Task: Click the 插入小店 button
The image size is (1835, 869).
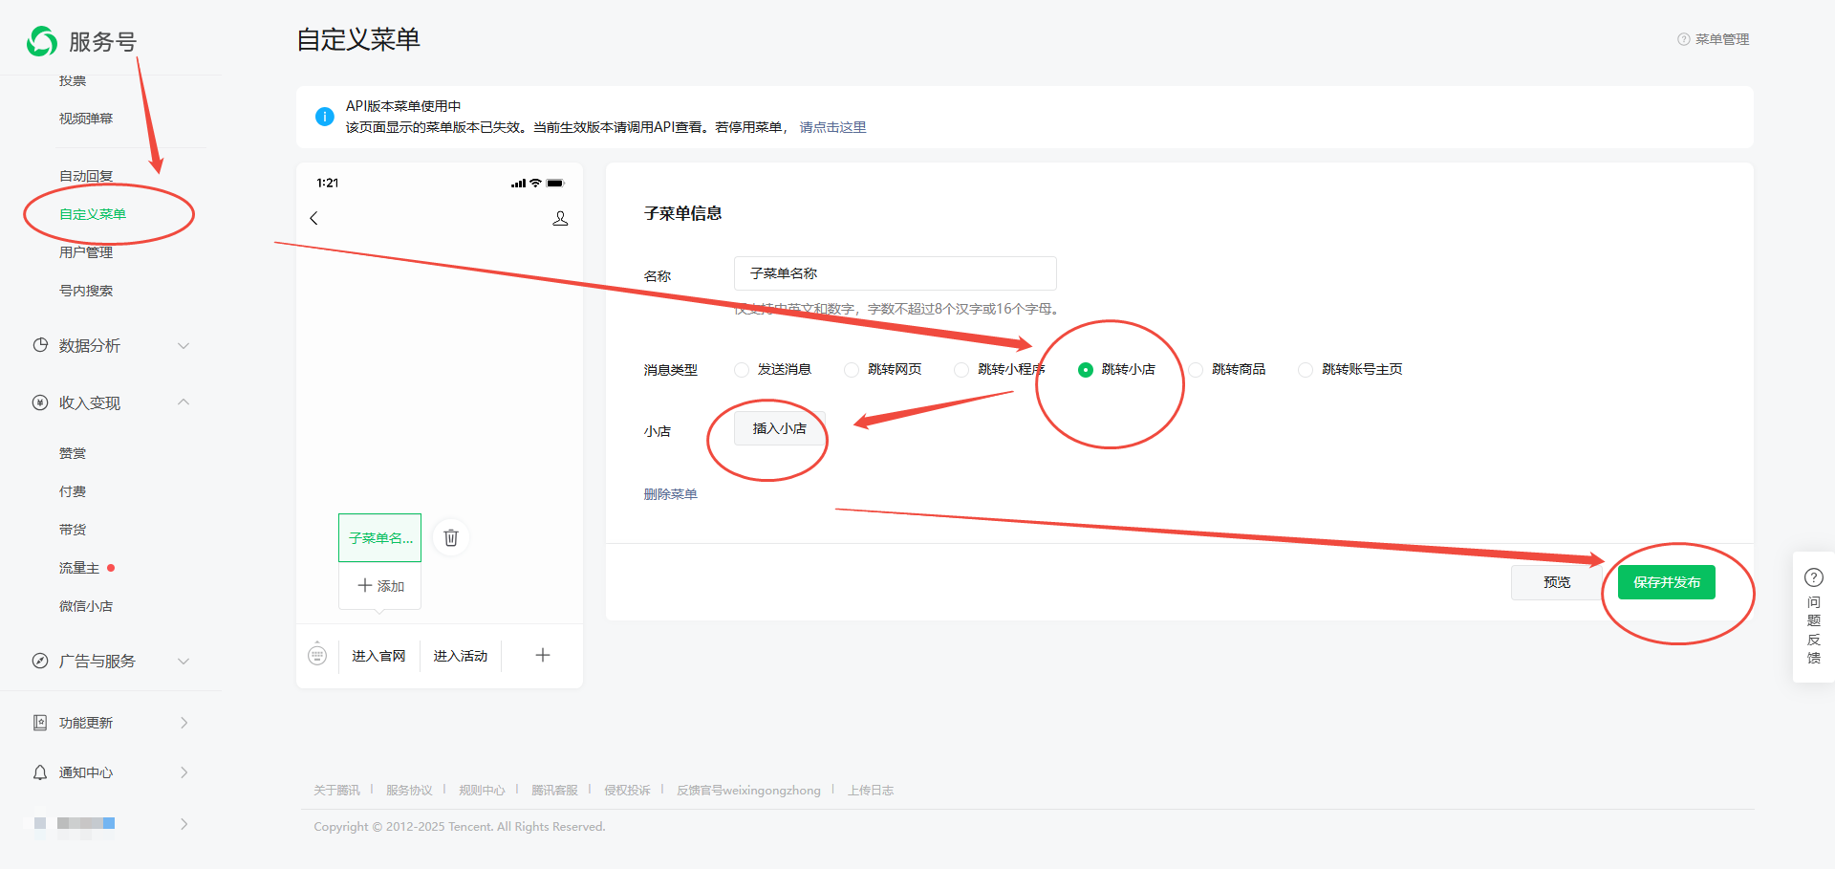Action: coord(779,428)
